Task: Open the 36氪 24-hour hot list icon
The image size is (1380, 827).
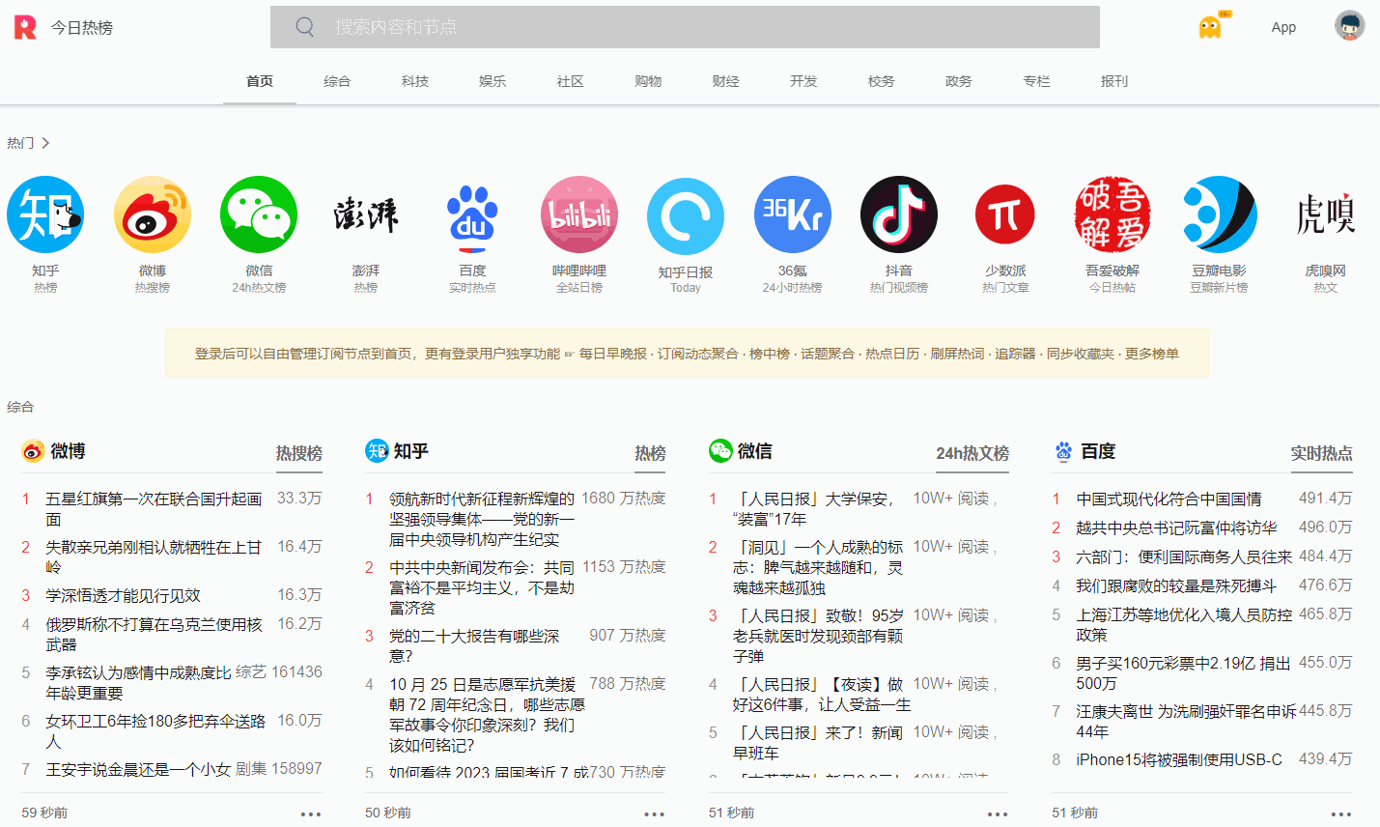Action: click(x=793, y=214)
